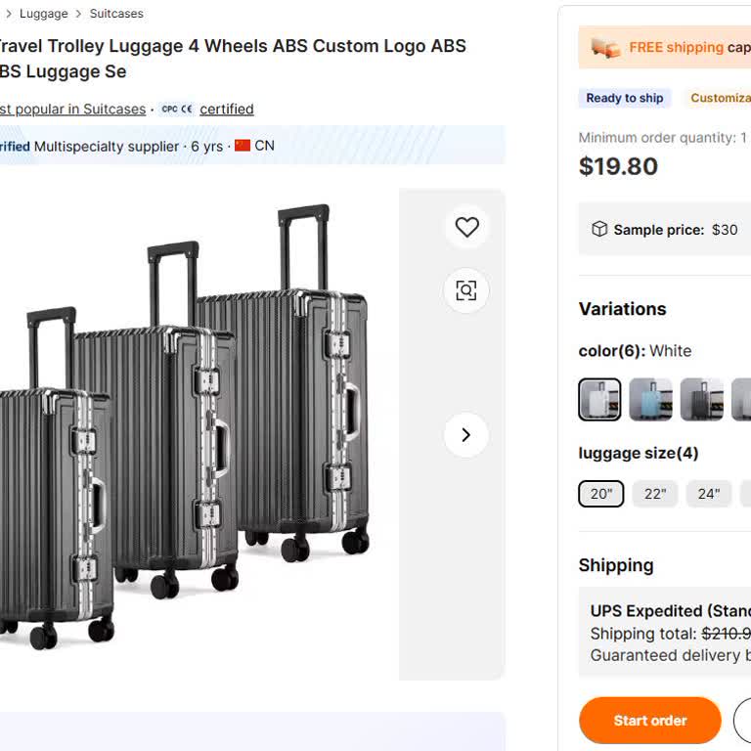751x751 pixels.
Task: Open "popular in Suitcases" ranking link
Action: [x=73, y=110]
